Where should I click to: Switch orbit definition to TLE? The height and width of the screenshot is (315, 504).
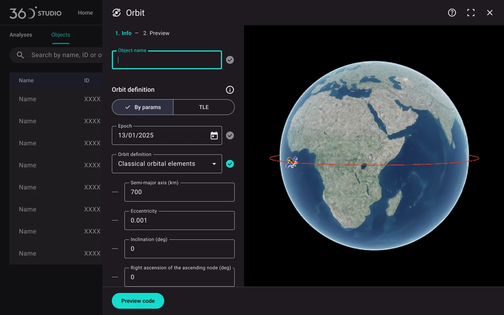(x=204, y=107)
